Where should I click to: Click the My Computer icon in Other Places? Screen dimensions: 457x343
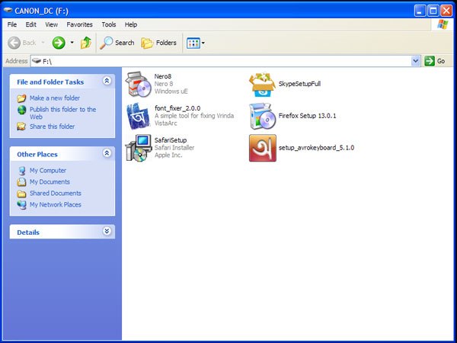[x=21, y=171]
